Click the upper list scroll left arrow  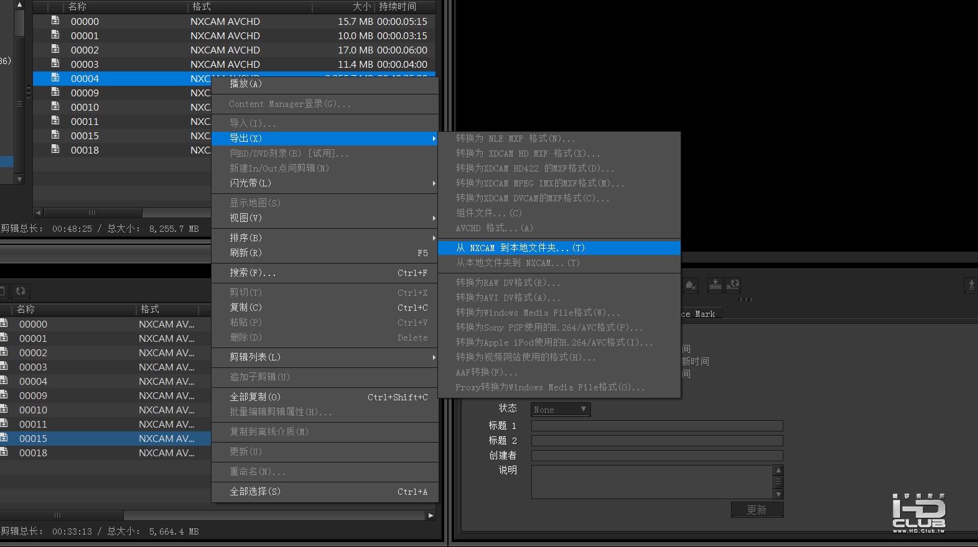38,213
